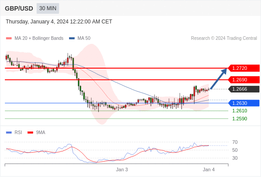Viewport: 261px width, 177px height.
Task: Click the RSI blue legend swatch
Action: point(9,133)
